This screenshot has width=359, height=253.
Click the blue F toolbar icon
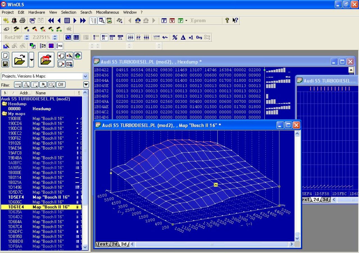164,21
